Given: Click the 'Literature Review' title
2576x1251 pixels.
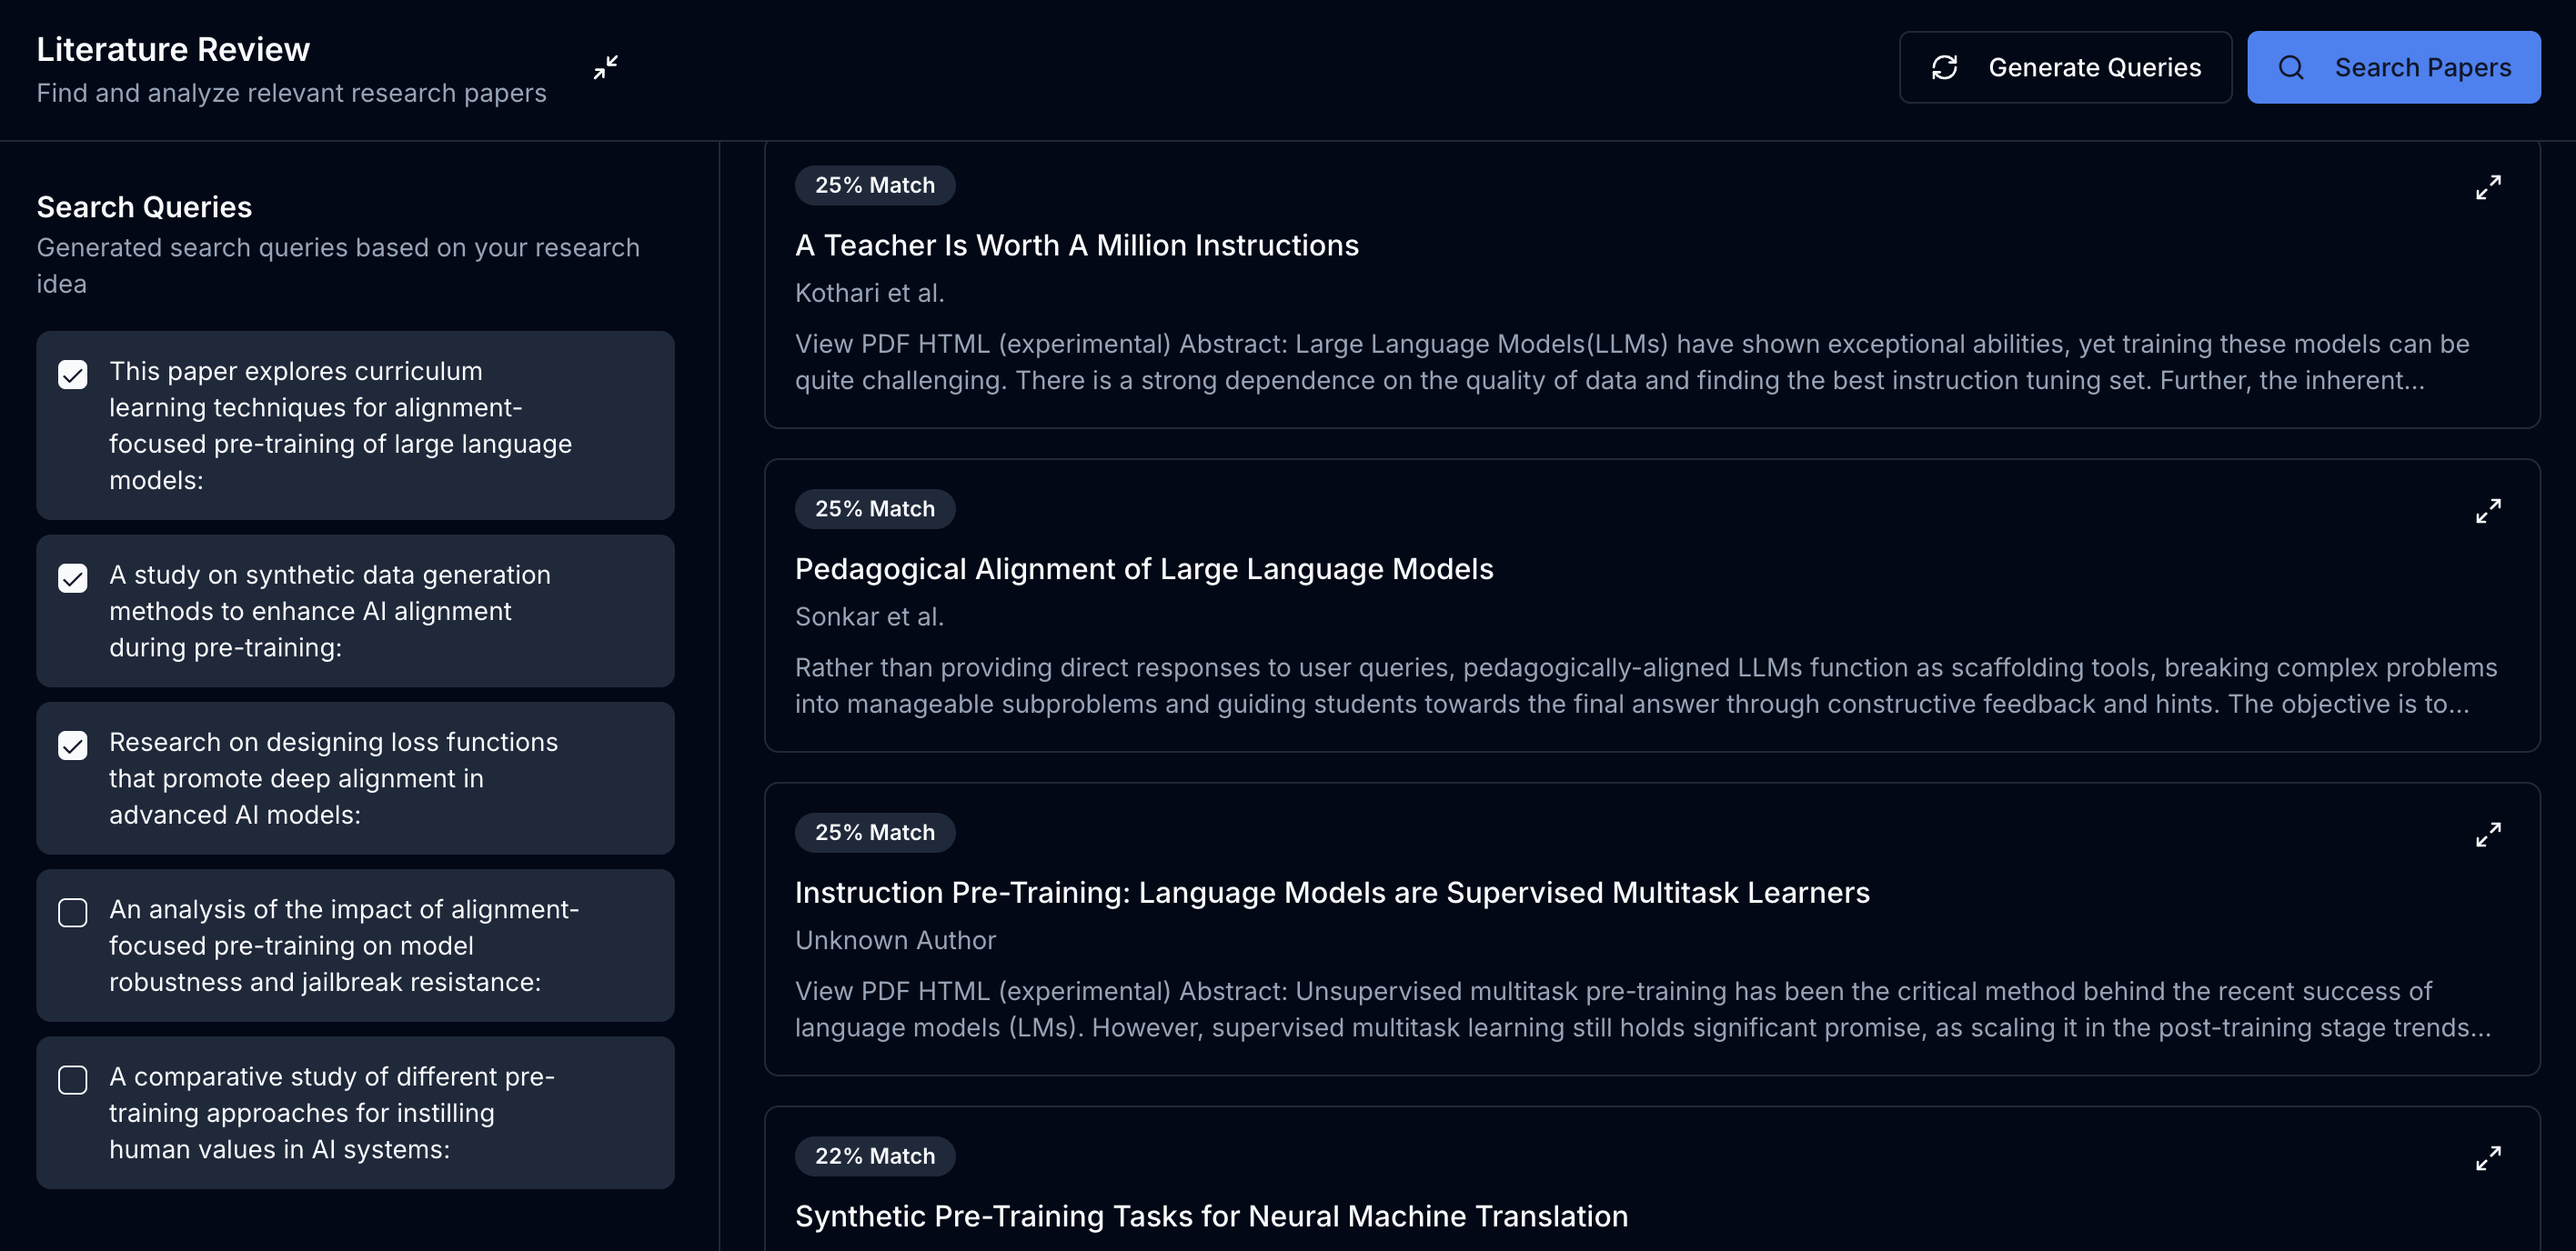Looking at the screenshot, I should click(x=173, y=49).
